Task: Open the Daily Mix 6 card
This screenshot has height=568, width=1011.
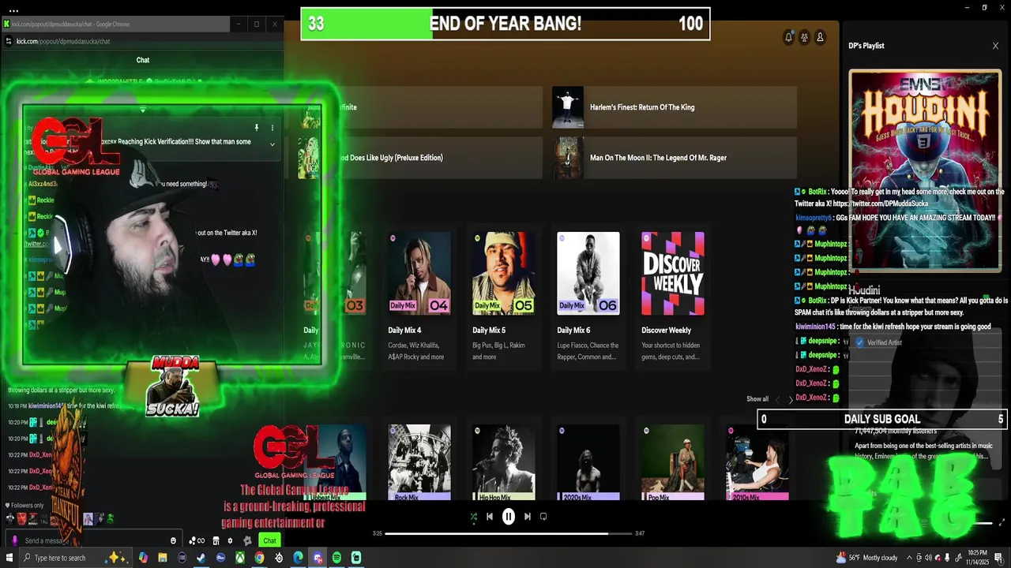Action: (588, 297)
